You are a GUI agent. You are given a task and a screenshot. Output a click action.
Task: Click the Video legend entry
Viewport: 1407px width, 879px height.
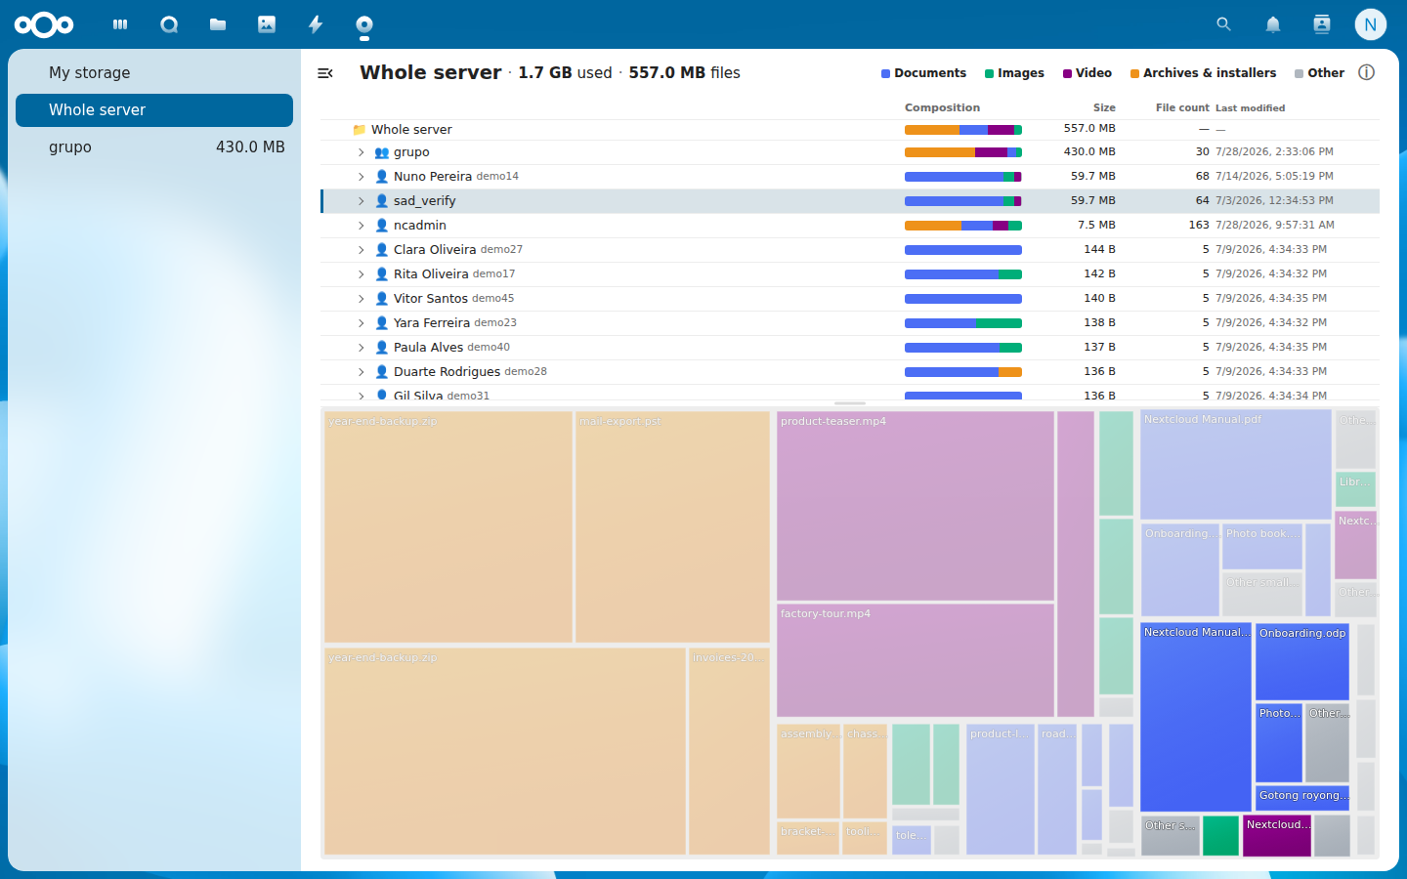1087,73
